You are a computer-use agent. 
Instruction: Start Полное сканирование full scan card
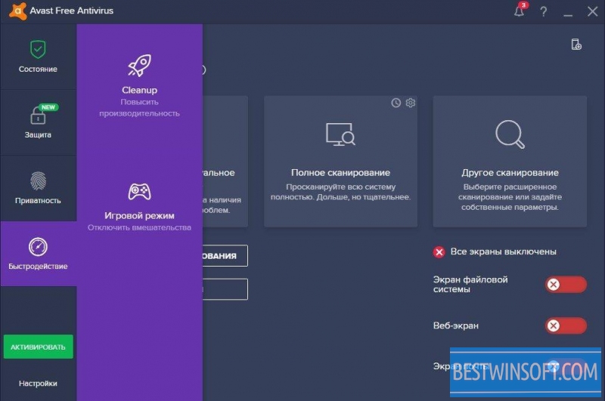pyautogui.click(x=341, y=162)
